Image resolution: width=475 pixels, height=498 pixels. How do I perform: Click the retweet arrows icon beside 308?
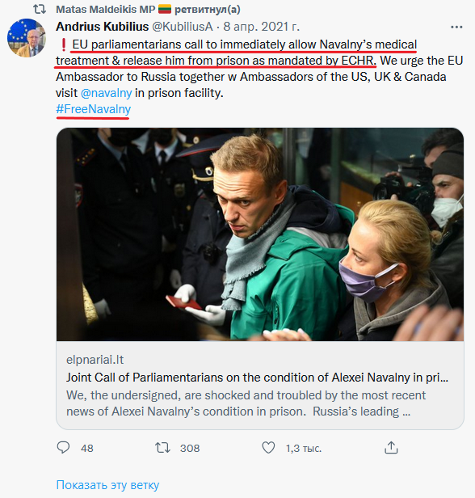(162, 448)
